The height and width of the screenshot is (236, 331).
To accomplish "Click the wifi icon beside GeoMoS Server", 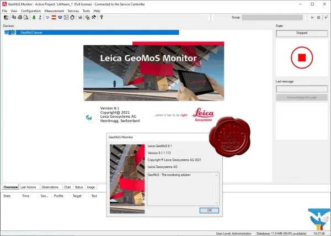I will click(x=6, y=33).
